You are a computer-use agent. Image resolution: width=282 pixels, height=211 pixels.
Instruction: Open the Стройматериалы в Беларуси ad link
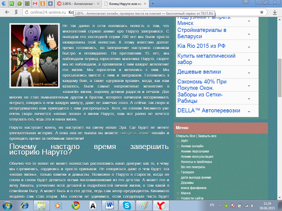pyautogui.click(x=202, y=33)
